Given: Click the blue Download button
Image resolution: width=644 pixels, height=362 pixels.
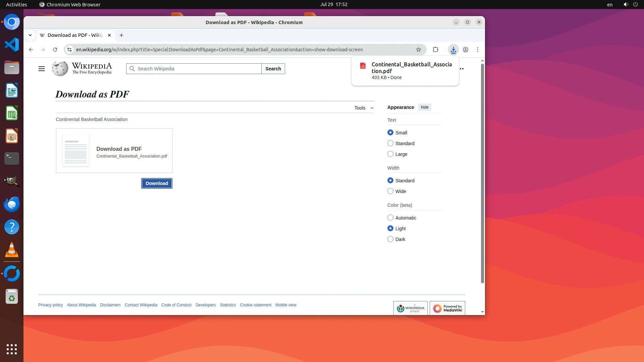Looking at the screenshot, I should pyautogui.click(x=157, y=183).
